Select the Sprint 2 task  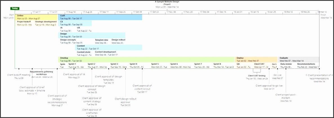tap(97, 65)
